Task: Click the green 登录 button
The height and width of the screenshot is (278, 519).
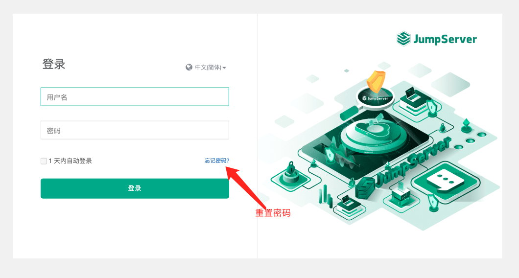Action: coord(135,188)
